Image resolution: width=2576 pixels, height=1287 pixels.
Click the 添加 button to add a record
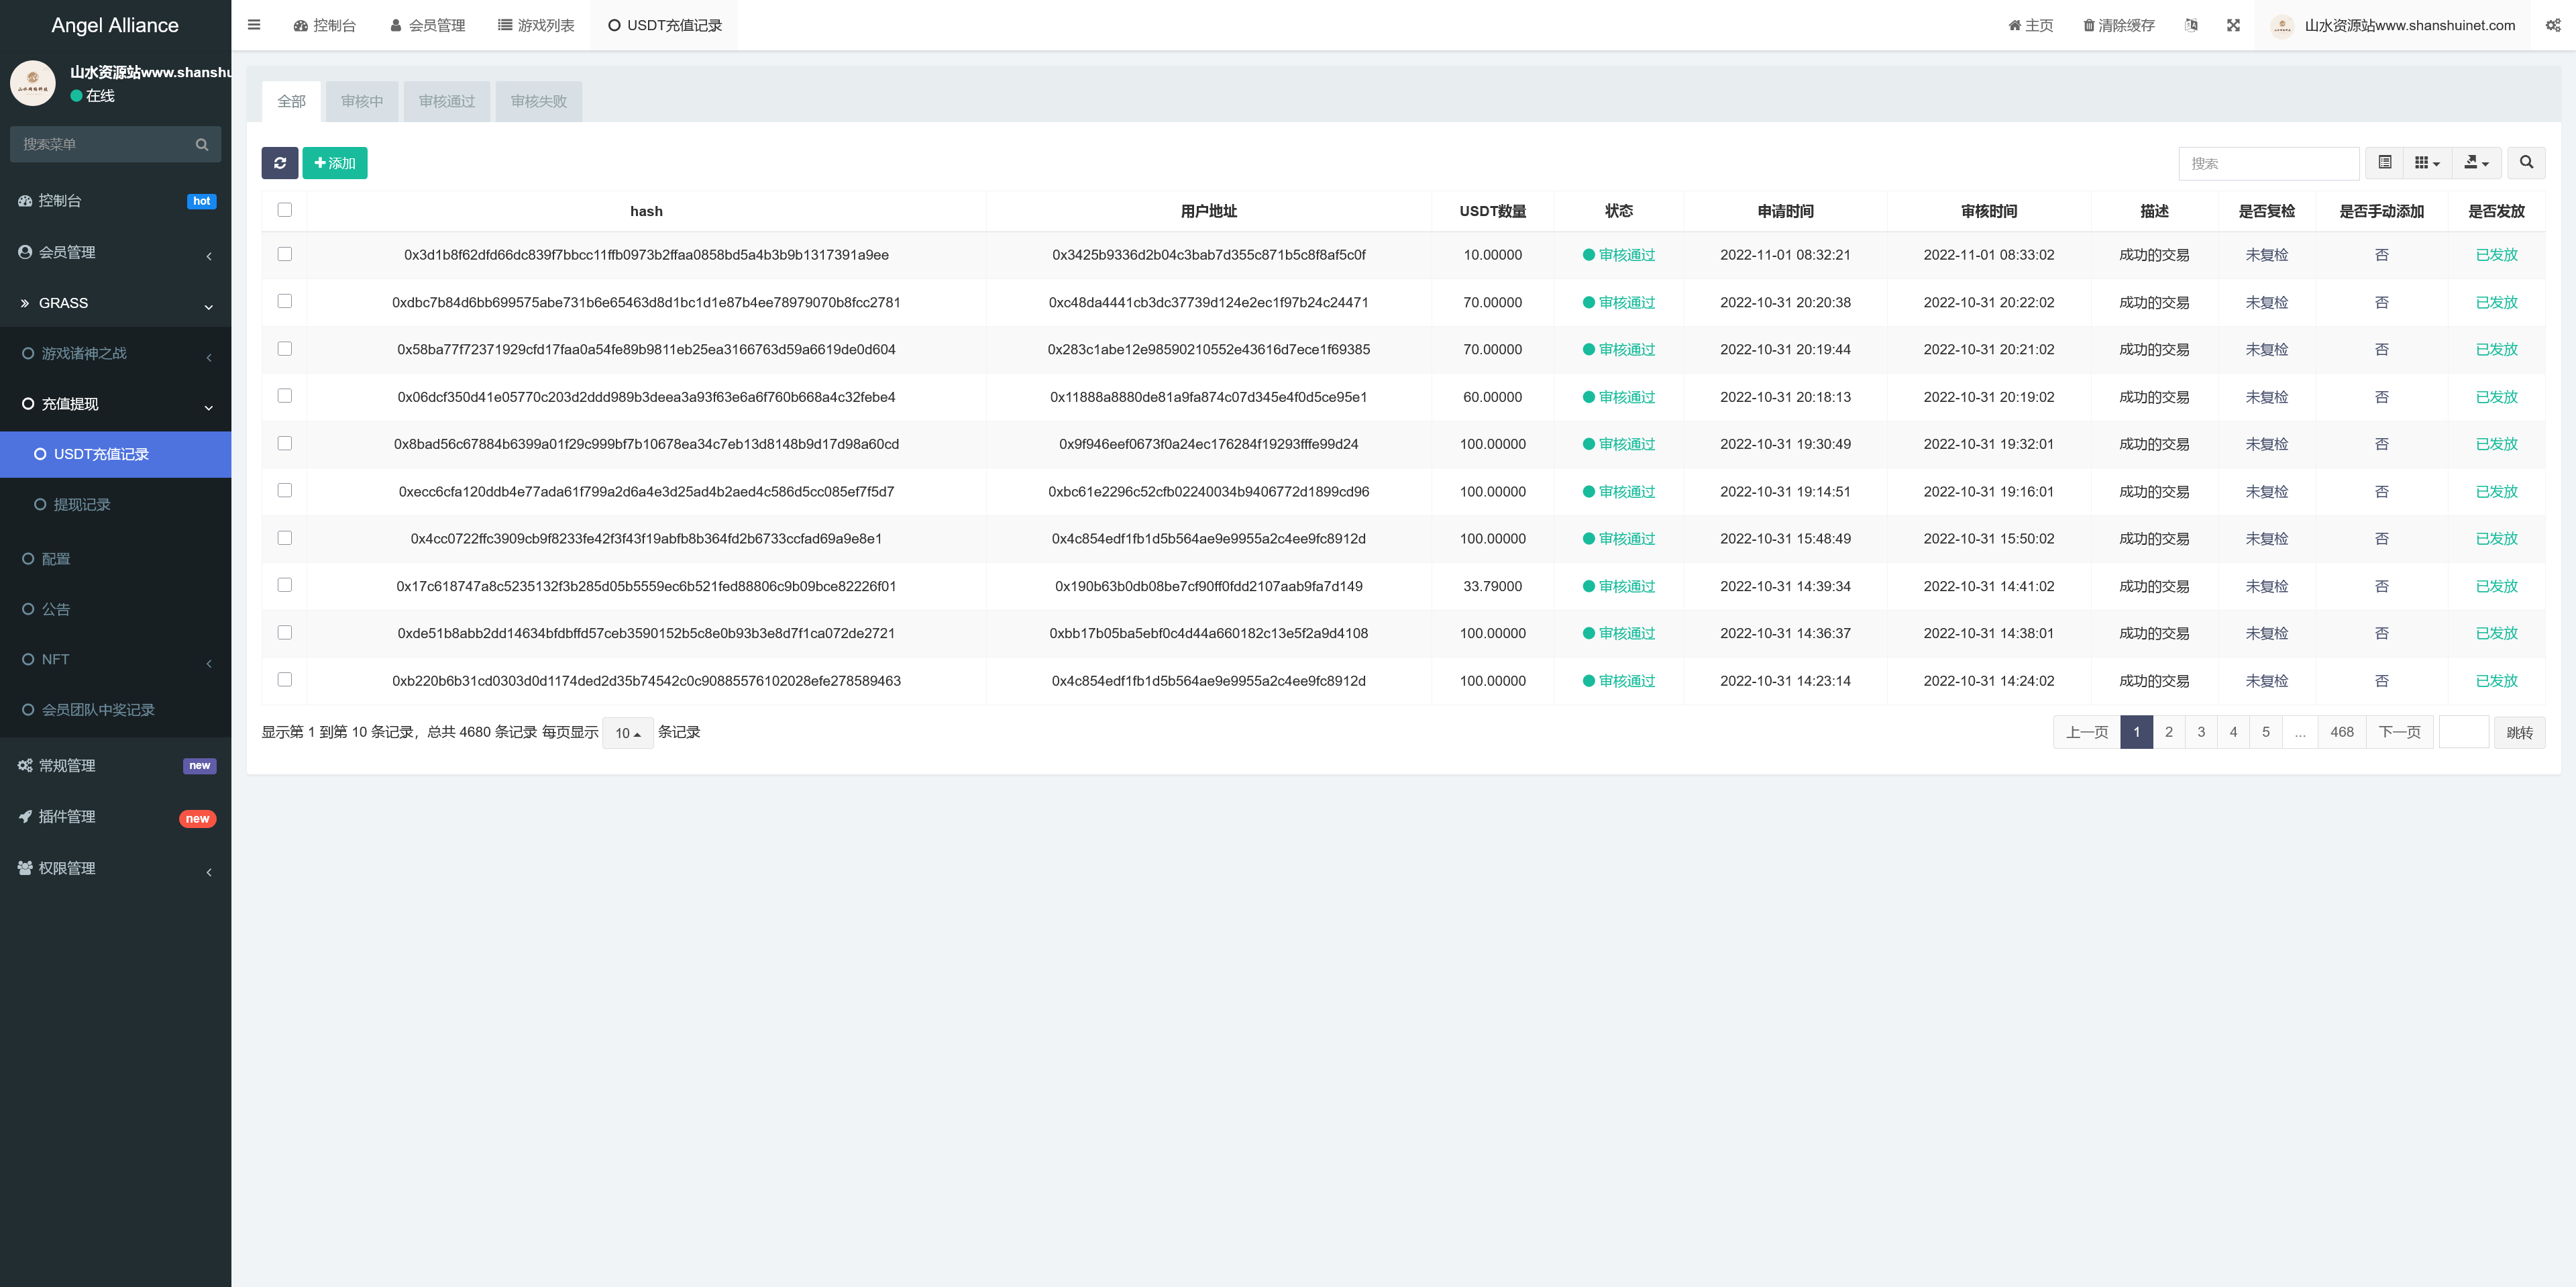point(335,162)
